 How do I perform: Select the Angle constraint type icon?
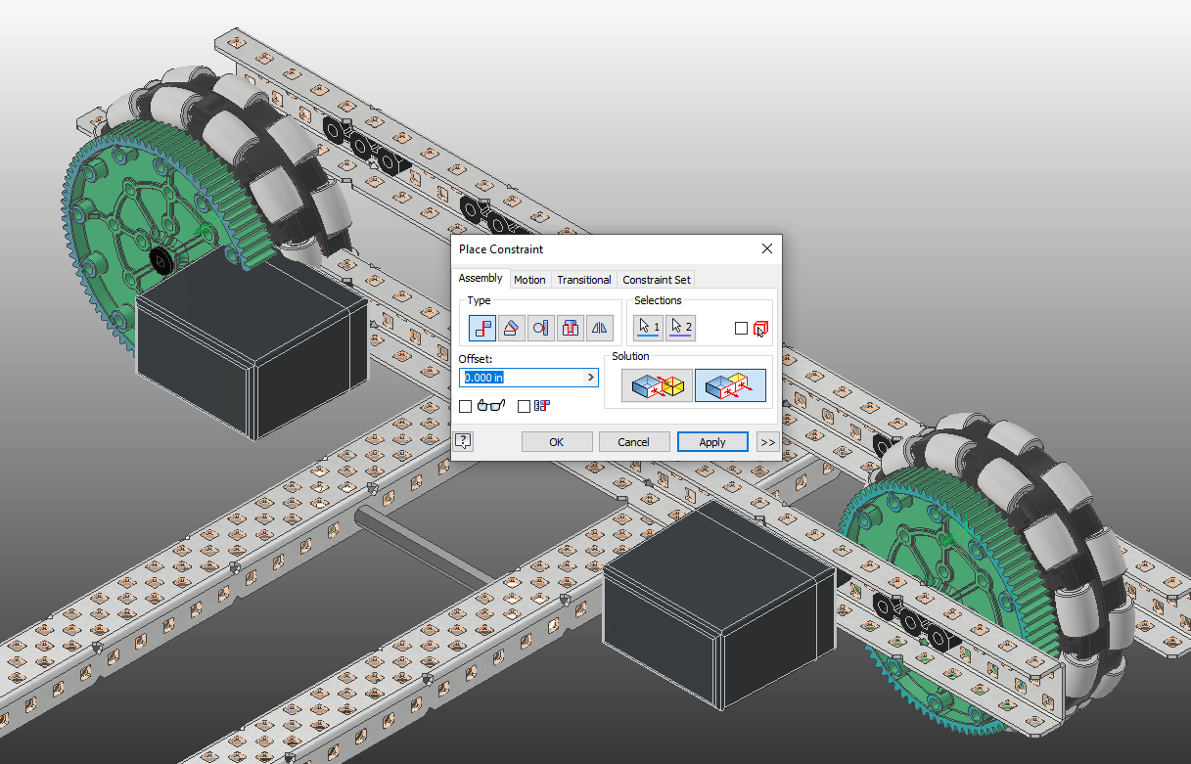(511, 328)
